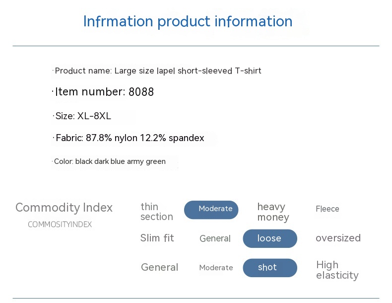Select the fabric line with nylon and spandex
Viewport: 392px width, 303px height.
[x=130, y=138]
